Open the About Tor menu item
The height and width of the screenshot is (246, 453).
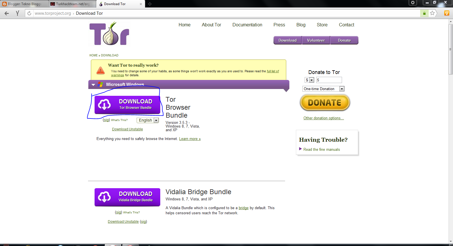pyautogui.click(x=211, y=25)
